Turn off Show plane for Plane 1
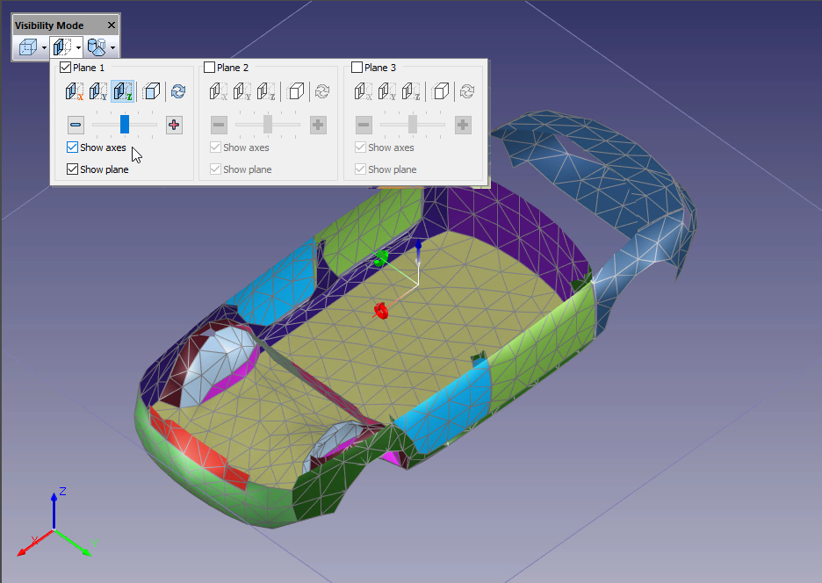The image size is (822, 583). tap(73, 169)
